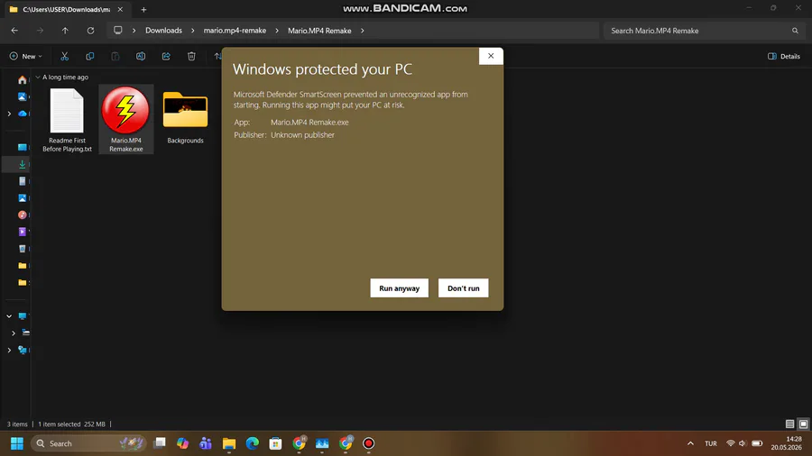This screenshot has height=456, width=812.
Task: Click the Rename icon in toolbar
Action: pos(141,56)
